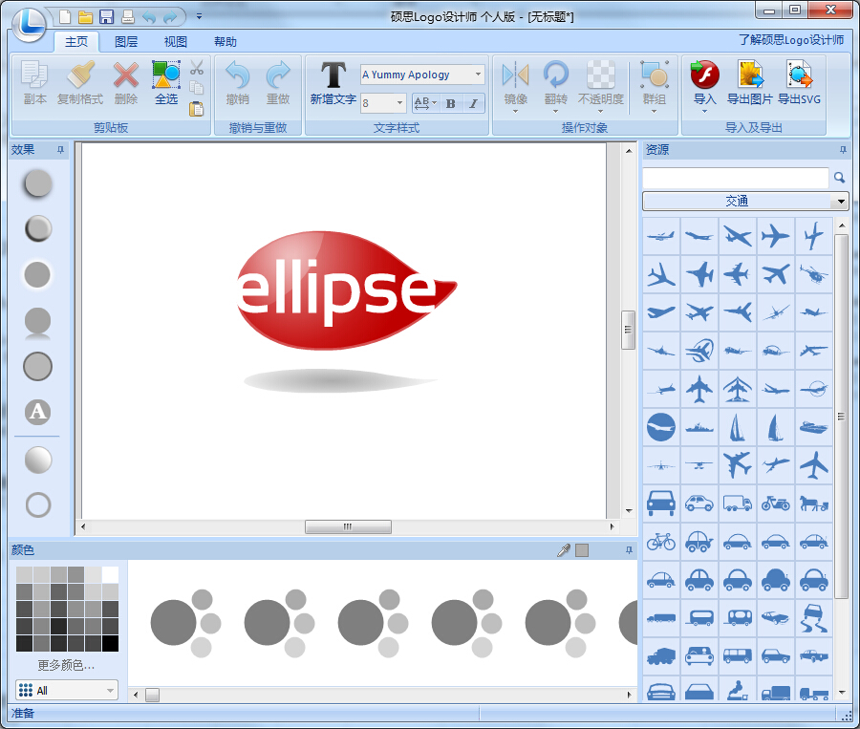This screenshot has height=729, width=860.
Task: Toggle the pin on the 资源 panel
Action: [843, 150]
